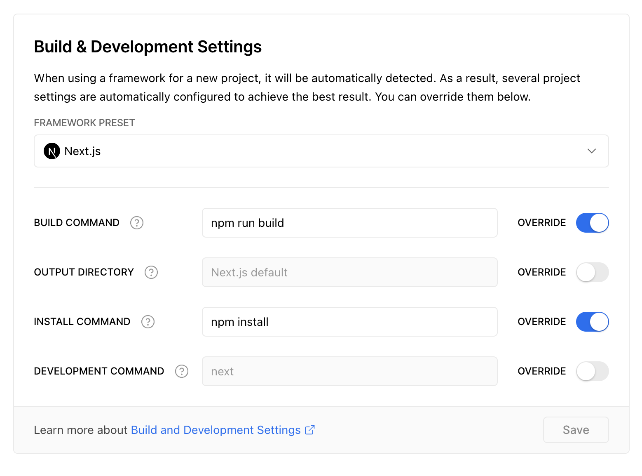Enable the Development Command override toggle

tap(592, 371)
